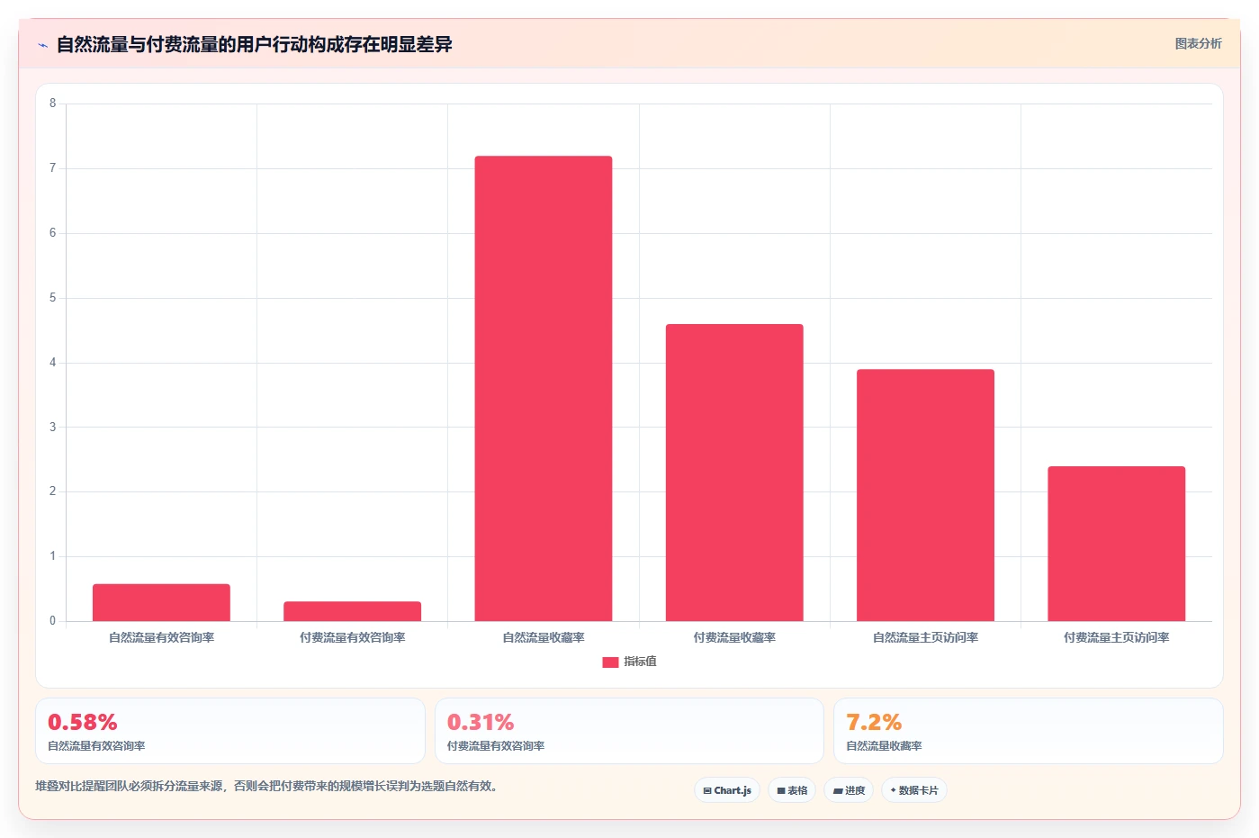Screen dimensions: 1259x838
Task: Click the y-axis tick label 3
Action: click(52, 428)
